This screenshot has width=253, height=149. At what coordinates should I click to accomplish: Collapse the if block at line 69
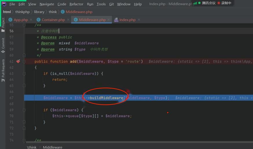(24, 110)
